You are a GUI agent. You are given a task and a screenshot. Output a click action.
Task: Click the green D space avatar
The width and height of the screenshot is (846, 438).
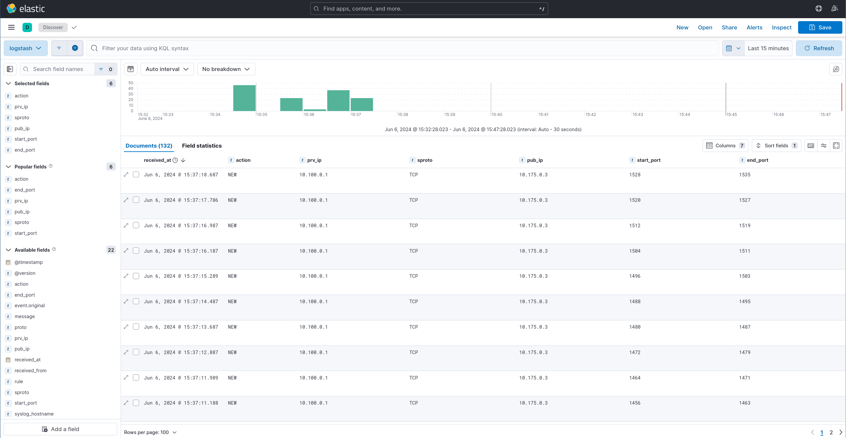pos(27,27)
